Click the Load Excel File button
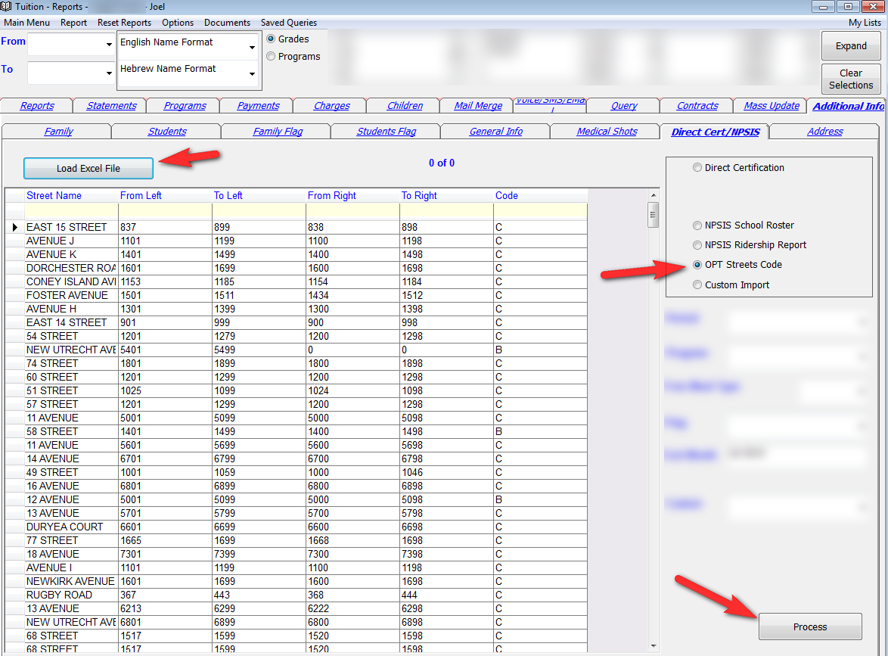The image size is (888, 656). tap(88, 168)
